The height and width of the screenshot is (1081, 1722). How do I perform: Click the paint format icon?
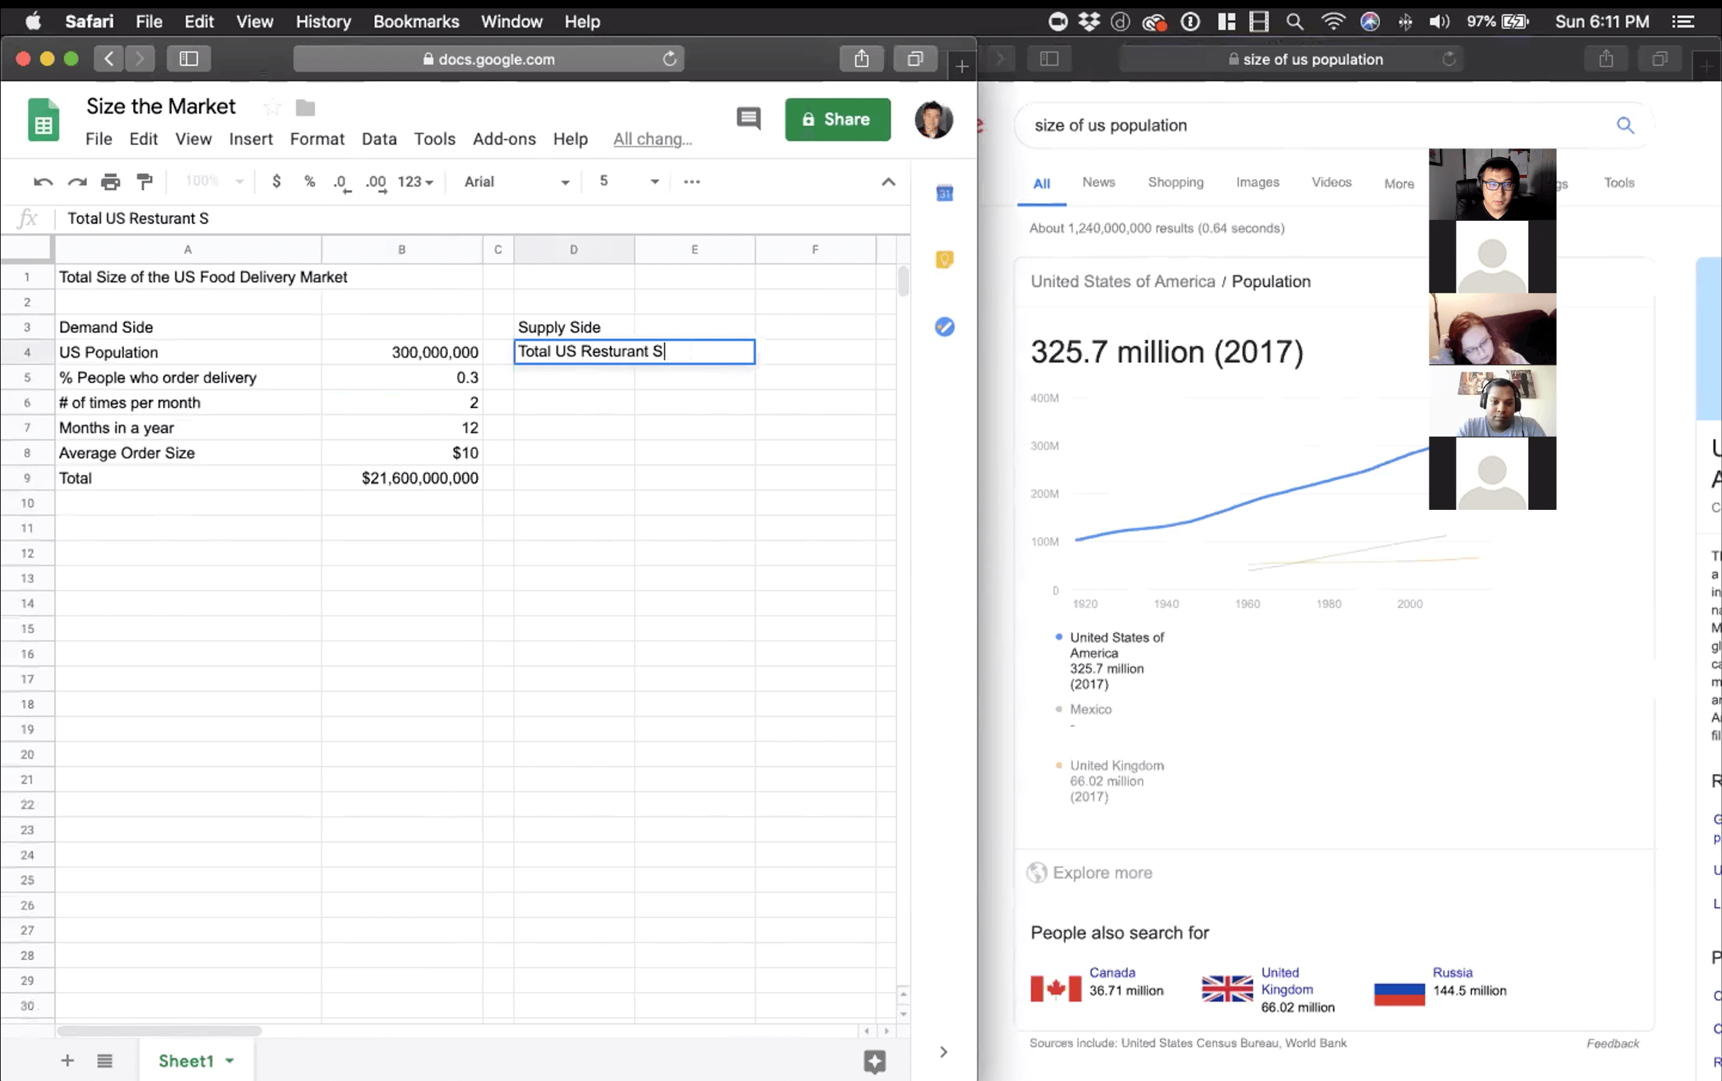146,182
